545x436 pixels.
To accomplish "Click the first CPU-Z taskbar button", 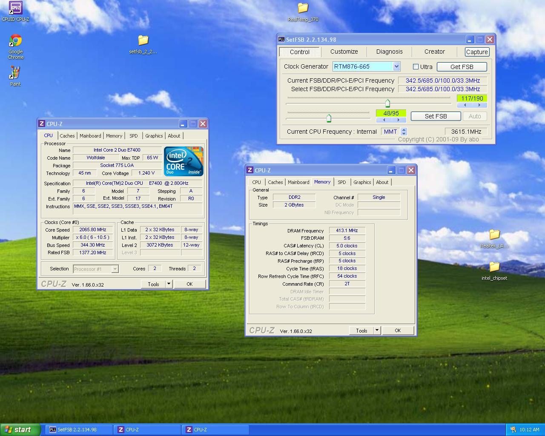I will point(147,430).
